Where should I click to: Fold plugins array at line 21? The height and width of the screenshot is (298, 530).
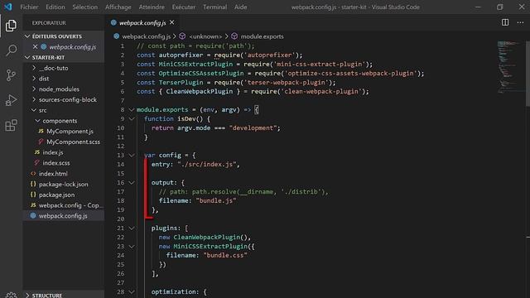132,228
